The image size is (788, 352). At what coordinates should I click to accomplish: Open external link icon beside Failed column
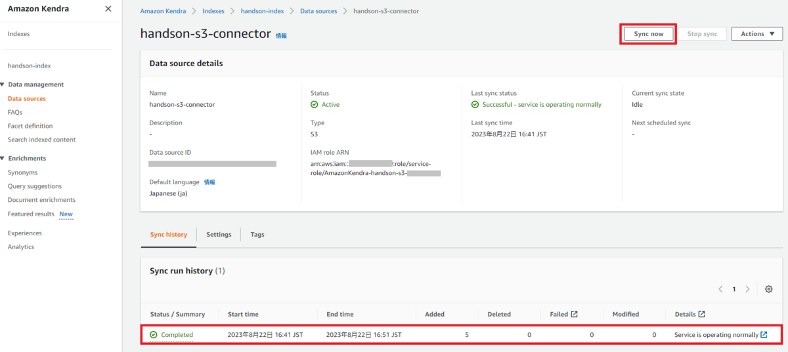click(x=575, y=315)
